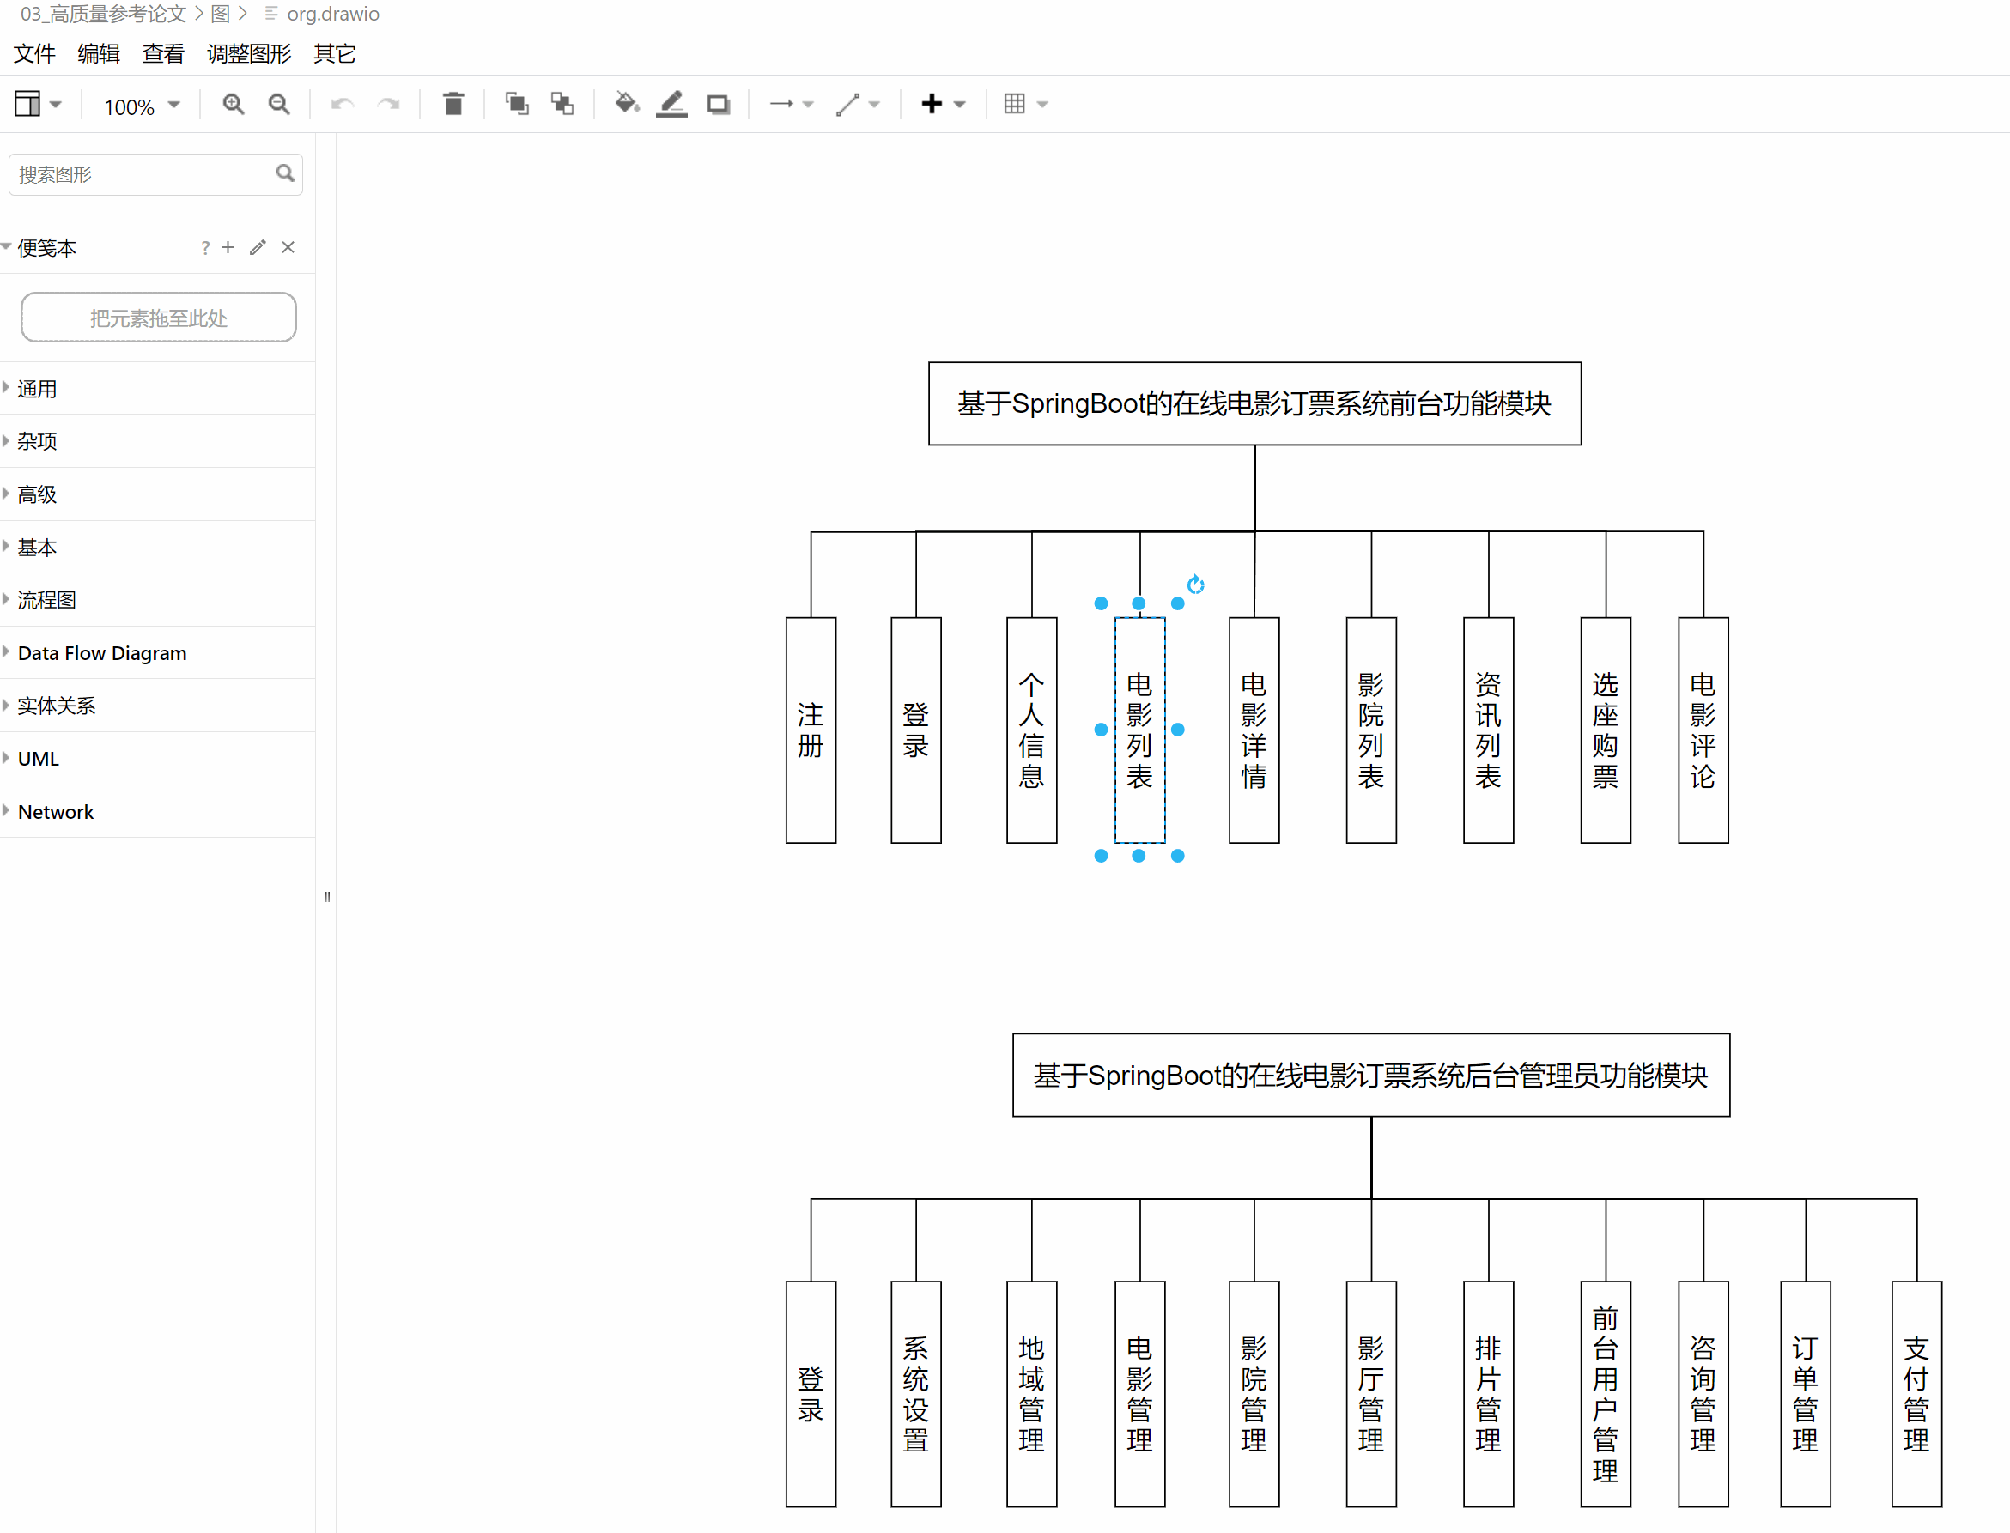This screenshot has height=1533, width=2010.
Task: Click the Fill Color bucket icon
Action: tap(626, 103)
